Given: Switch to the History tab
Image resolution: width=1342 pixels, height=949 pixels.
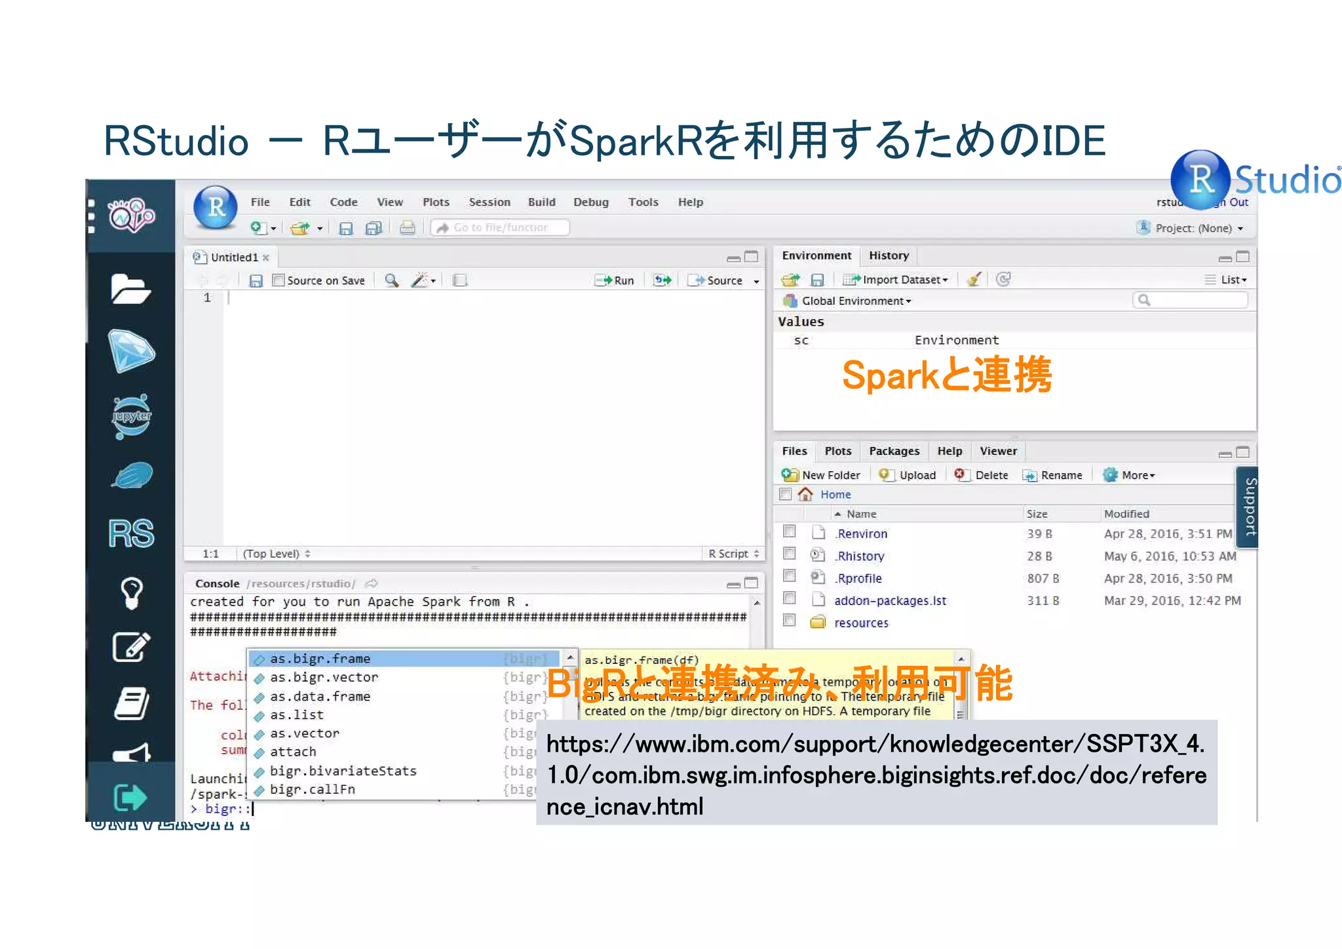Looking at the screenshot, I should tap(889, 256).
